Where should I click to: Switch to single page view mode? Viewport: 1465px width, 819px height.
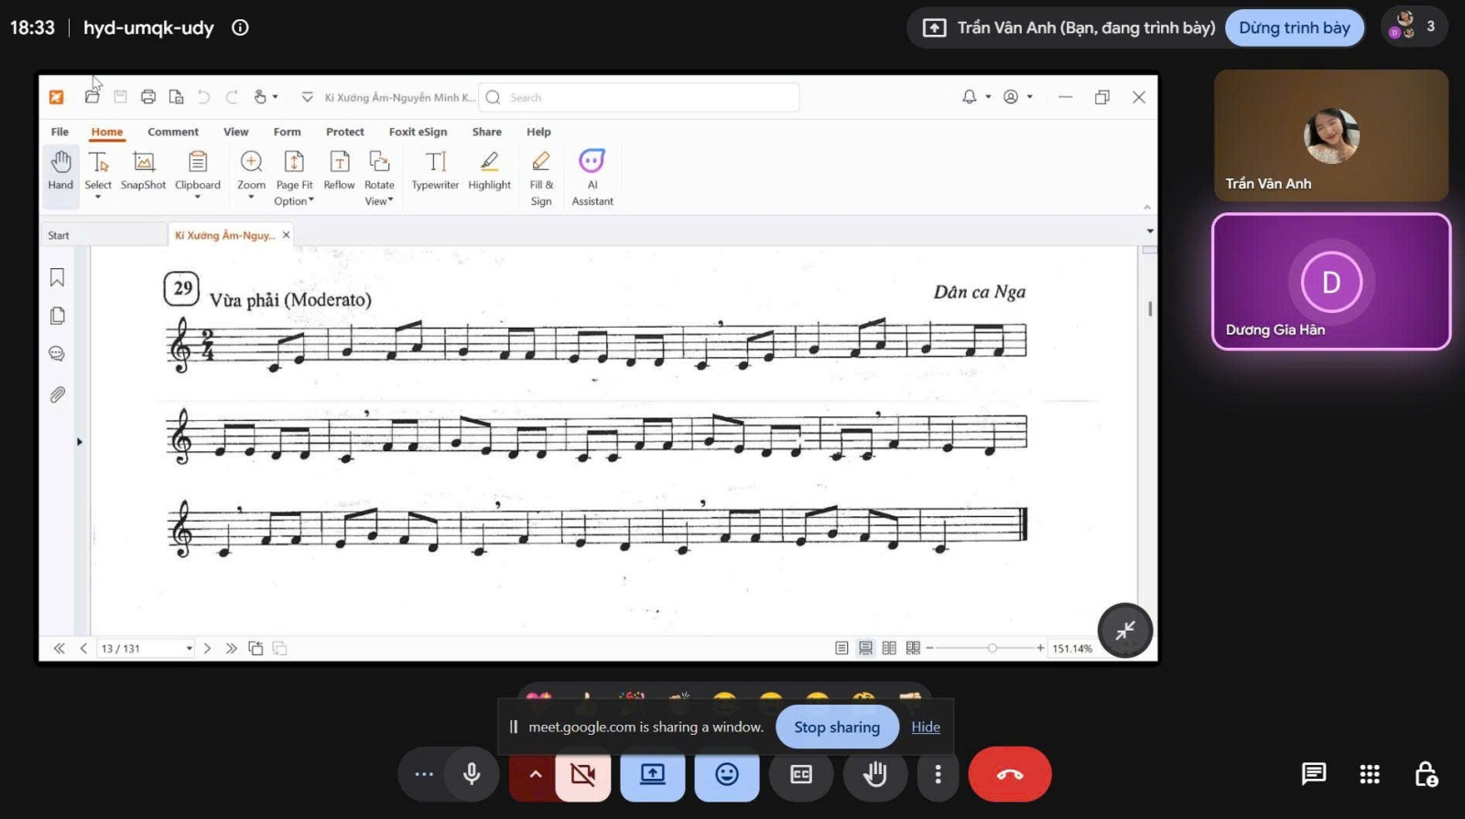click(x=841, y=648)
